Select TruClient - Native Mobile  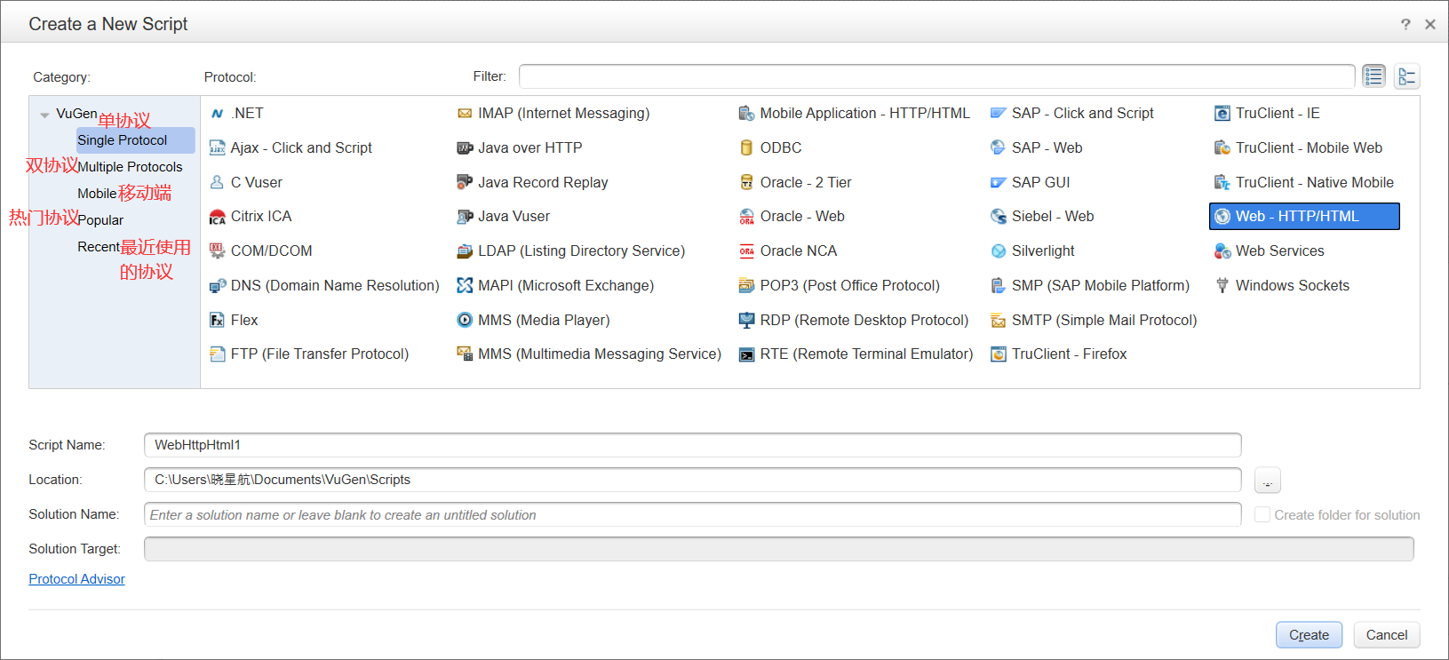click(x=1304, y=182)
